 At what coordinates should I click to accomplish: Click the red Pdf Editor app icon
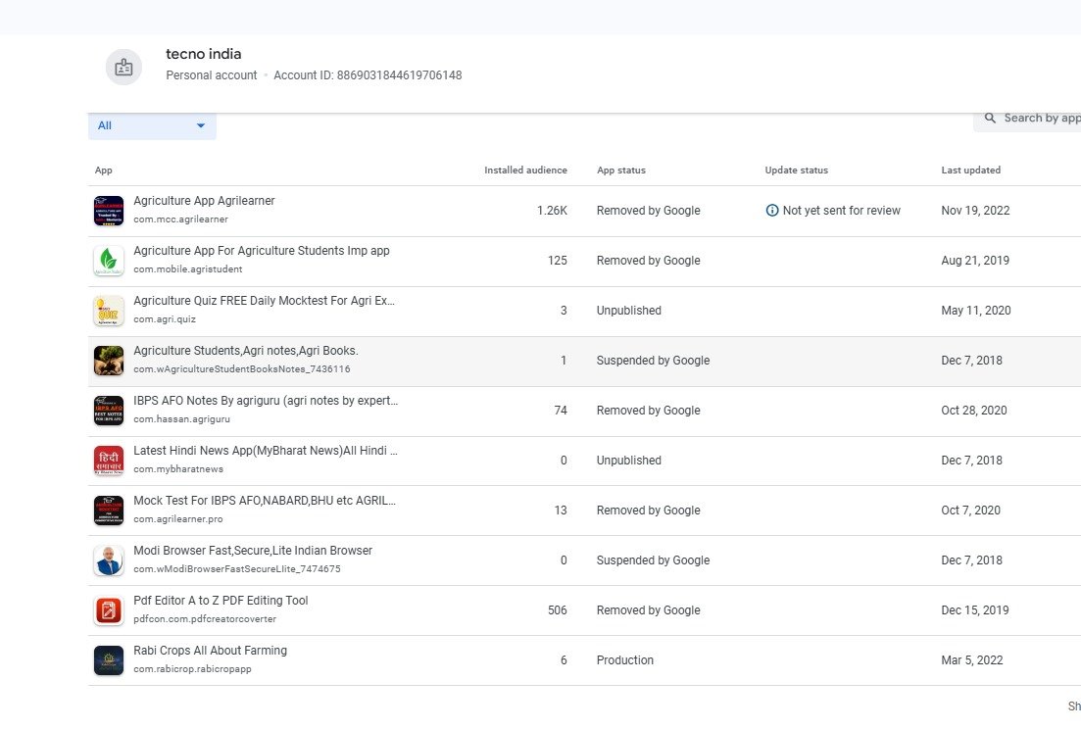pos(109,610)
